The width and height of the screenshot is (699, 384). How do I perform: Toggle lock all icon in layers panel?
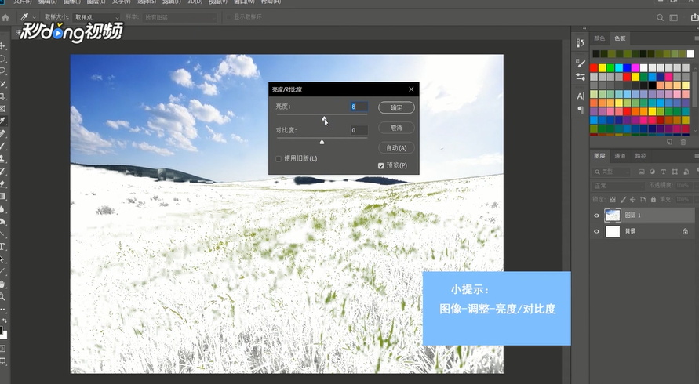pyautogui.click(x=653, y=200)
